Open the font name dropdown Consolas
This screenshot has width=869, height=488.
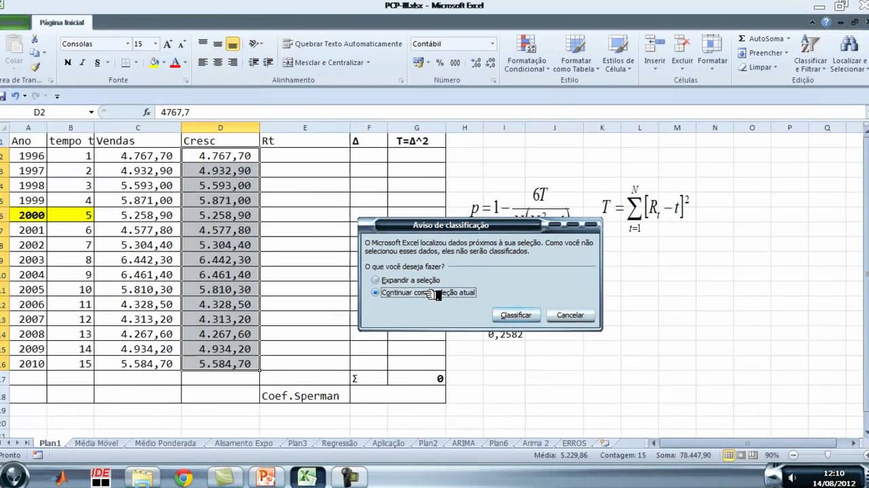(128, 44)
